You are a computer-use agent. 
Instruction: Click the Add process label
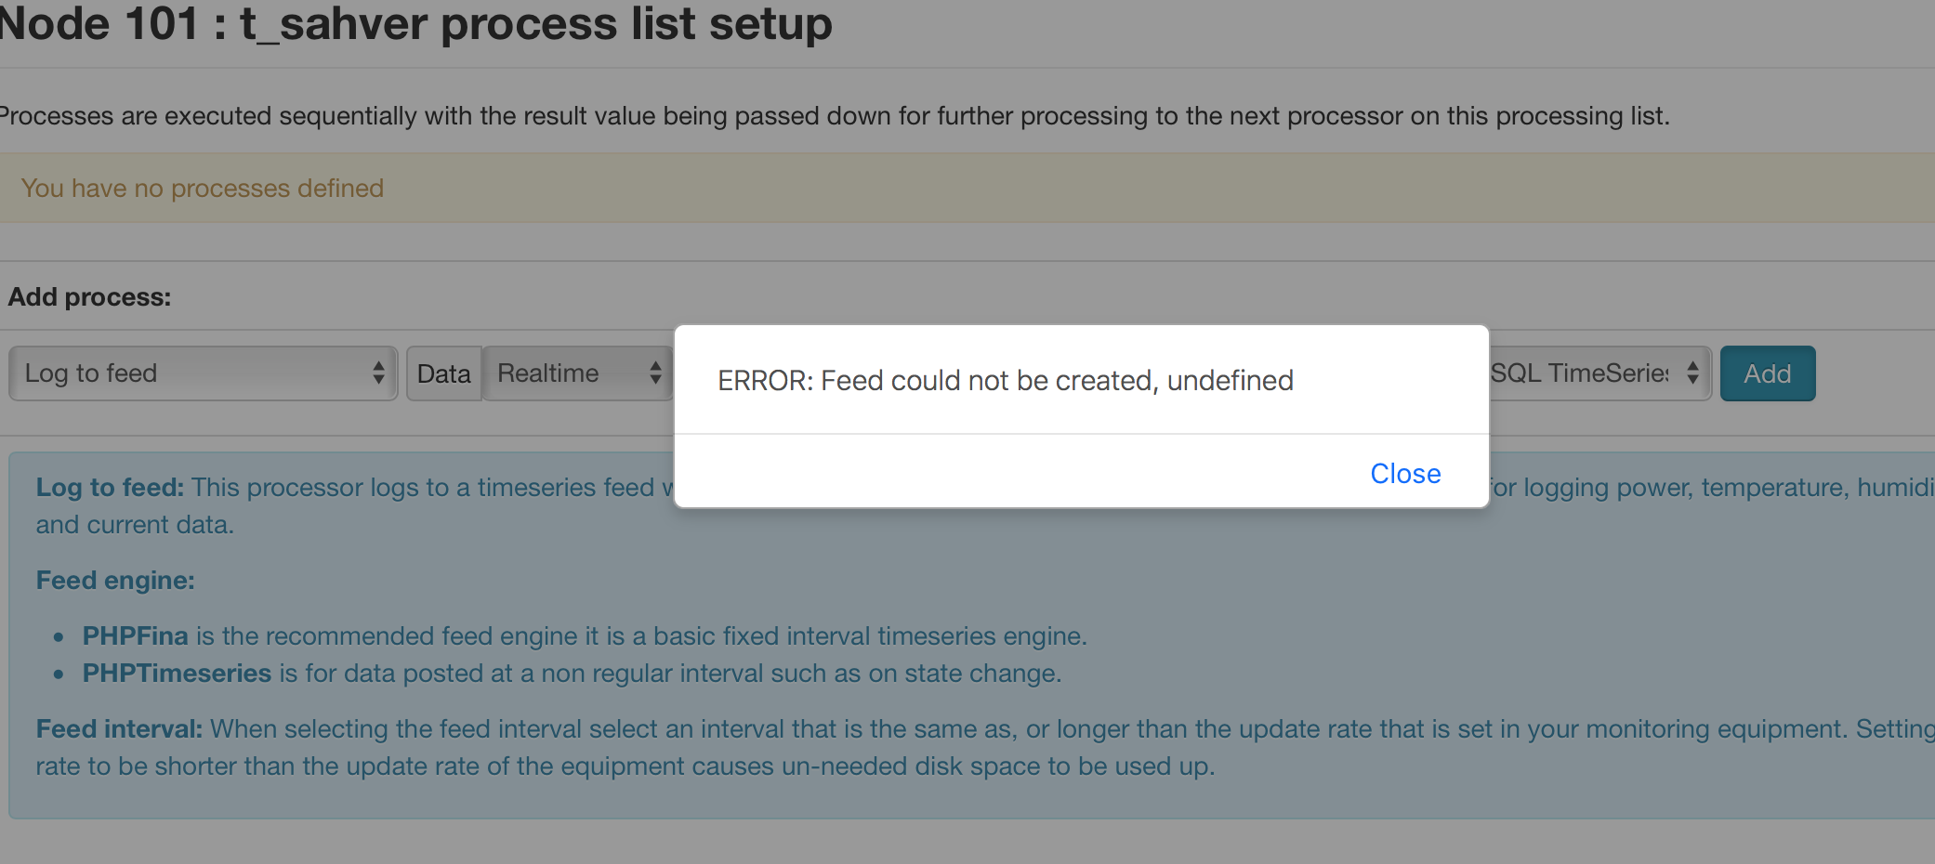[89, 297]
